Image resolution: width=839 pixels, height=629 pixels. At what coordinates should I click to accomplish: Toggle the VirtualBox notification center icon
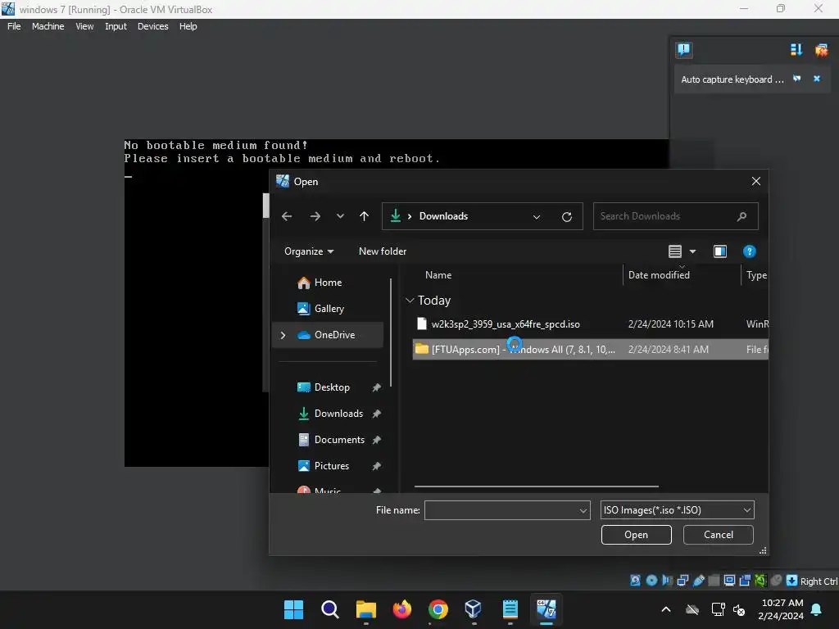point(684,50)
